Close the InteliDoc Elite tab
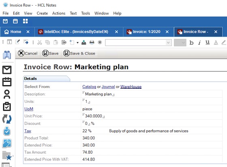Screen dimensions: 227x167 point(117,32)
